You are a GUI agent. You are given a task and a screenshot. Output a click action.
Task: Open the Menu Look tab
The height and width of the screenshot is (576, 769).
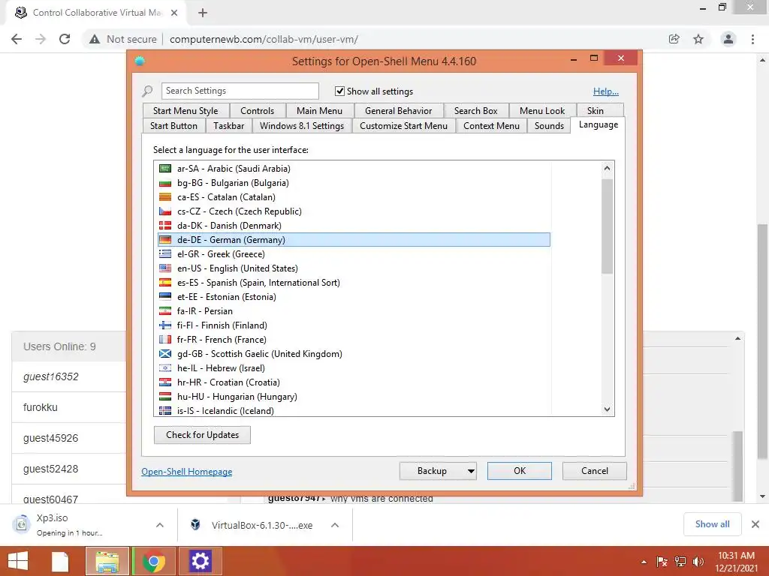[542, 111]
